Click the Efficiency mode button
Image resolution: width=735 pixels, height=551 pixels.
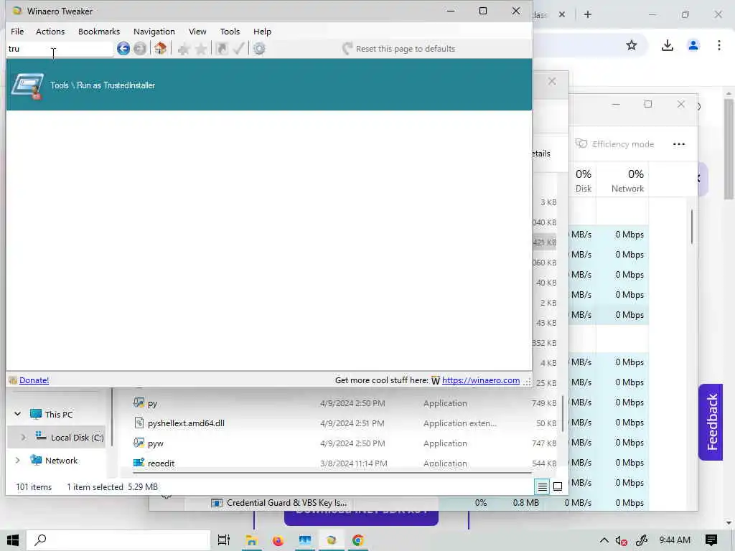click(x=614, y=143)
